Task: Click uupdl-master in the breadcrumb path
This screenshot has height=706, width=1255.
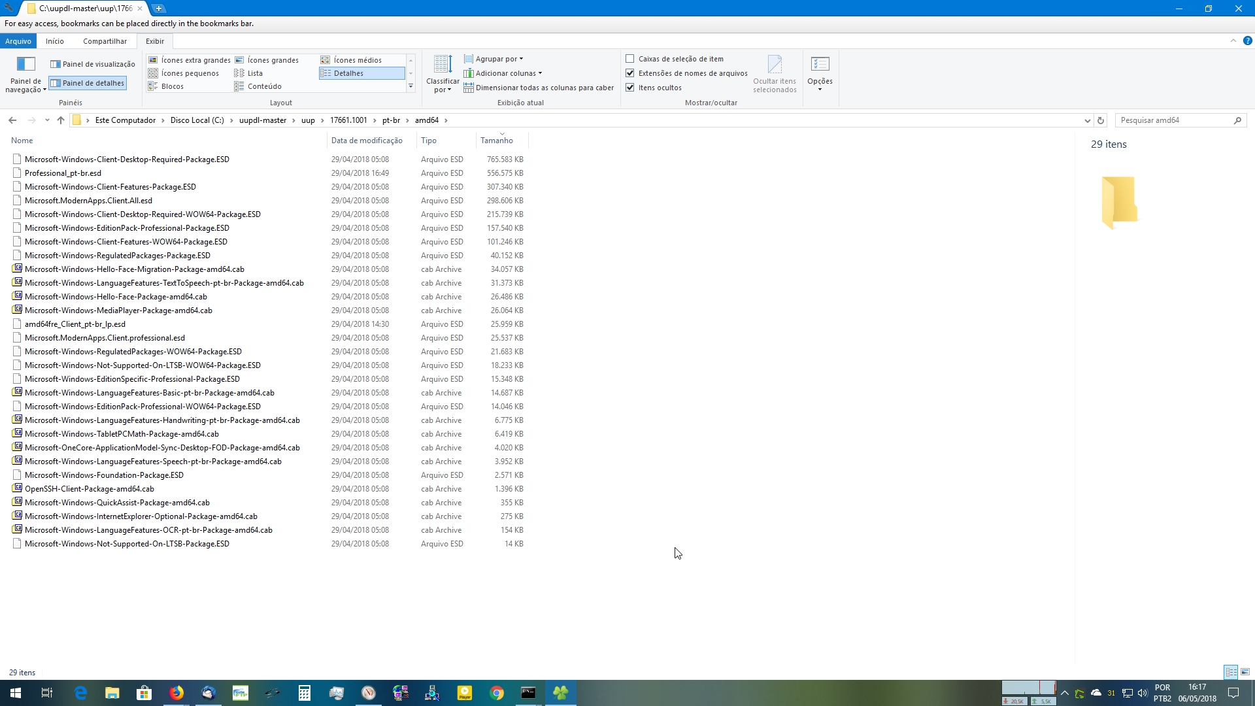Action: [x=263, y=120]
